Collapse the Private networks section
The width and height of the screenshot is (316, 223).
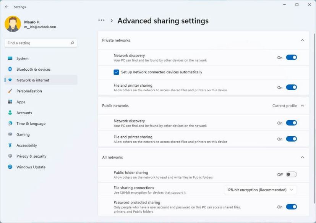(303, 40)
